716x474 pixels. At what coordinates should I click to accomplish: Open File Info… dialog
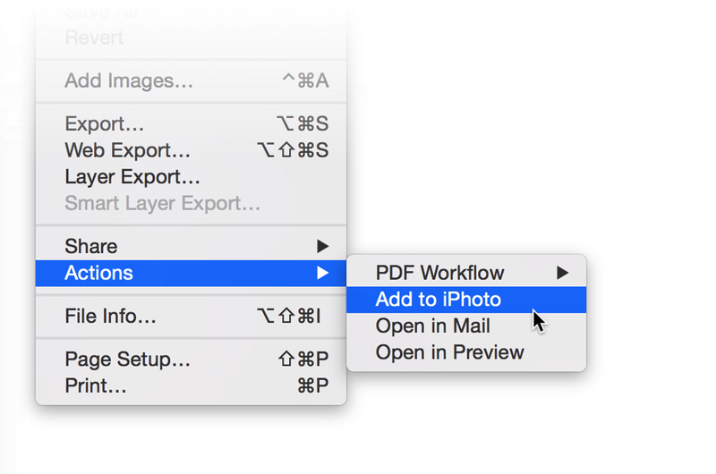111,316
